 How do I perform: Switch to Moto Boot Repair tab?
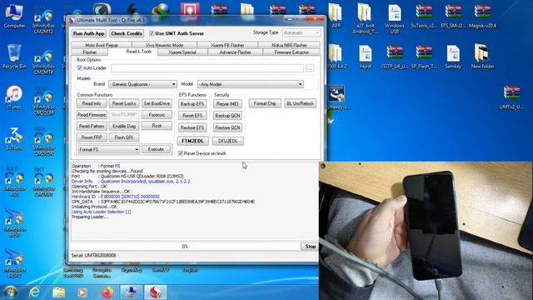[x=102, y=45]
